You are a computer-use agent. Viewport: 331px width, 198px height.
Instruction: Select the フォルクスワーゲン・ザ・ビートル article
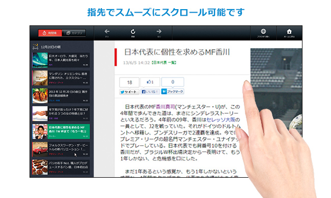pos(61,149)
